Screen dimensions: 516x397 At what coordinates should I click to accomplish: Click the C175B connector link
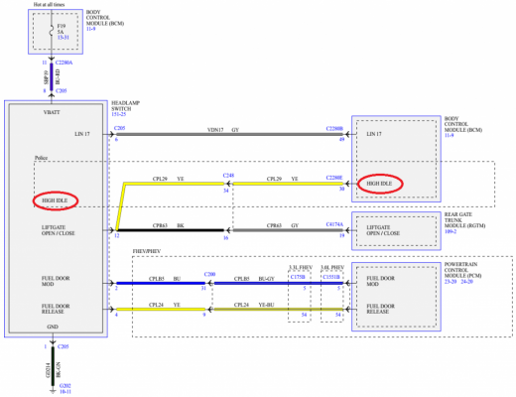point(298,277)
